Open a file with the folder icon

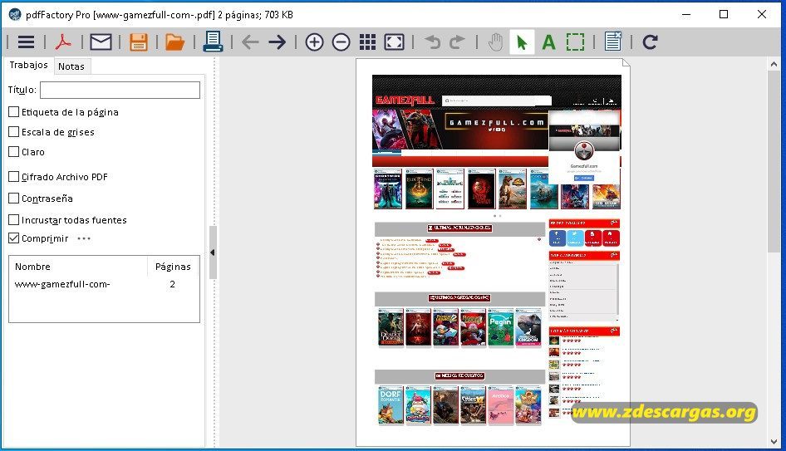(x=175, y=42)
